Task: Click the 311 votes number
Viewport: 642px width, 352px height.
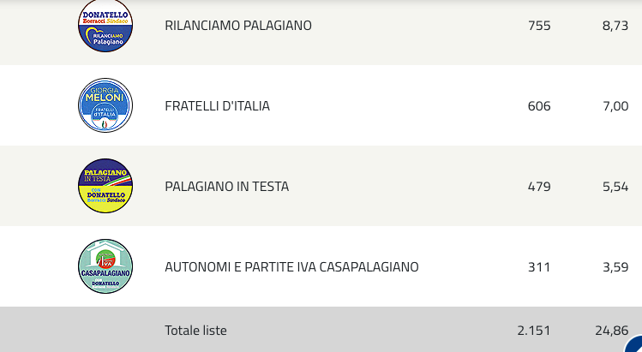Action: click(539, 267)
